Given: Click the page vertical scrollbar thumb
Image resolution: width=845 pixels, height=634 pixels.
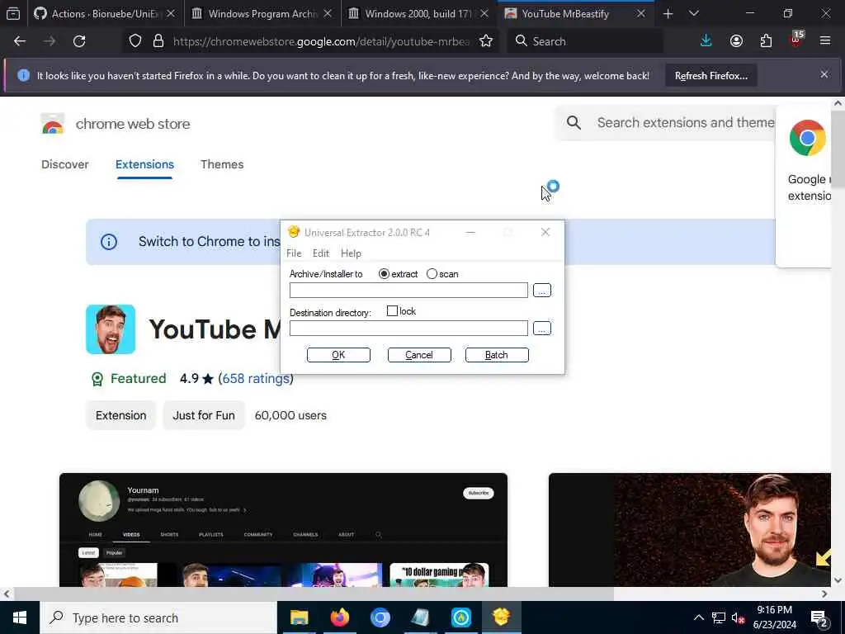Looking at the screenshot, I should pyautogui.click(x=838, y=149).
